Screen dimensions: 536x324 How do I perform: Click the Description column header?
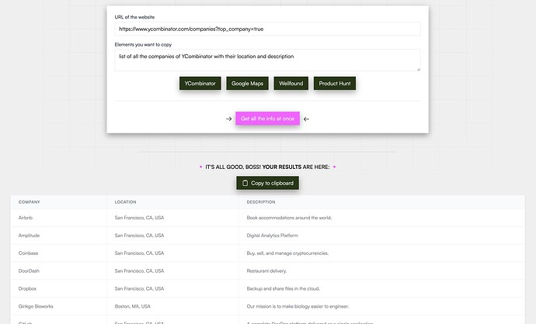point(261,202)
